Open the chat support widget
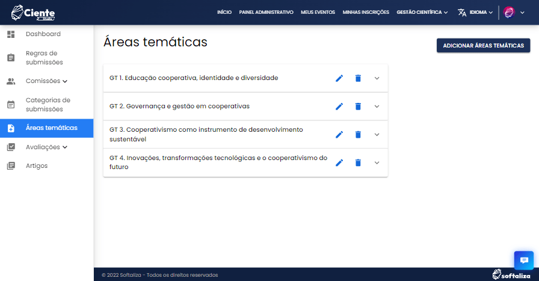Viewport: 539px width, 281px height. click(524, 261)
